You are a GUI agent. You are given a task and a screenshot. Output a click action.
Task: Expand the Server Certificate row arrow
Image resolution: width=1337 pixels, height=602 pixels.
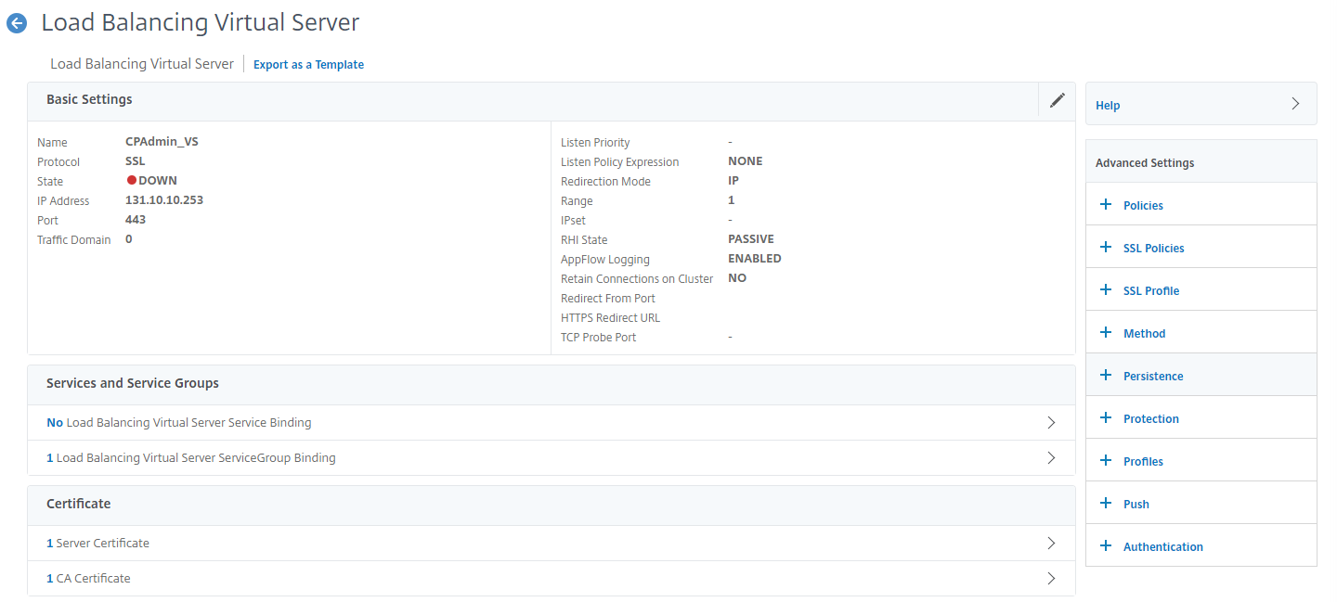coord(1051,544)
